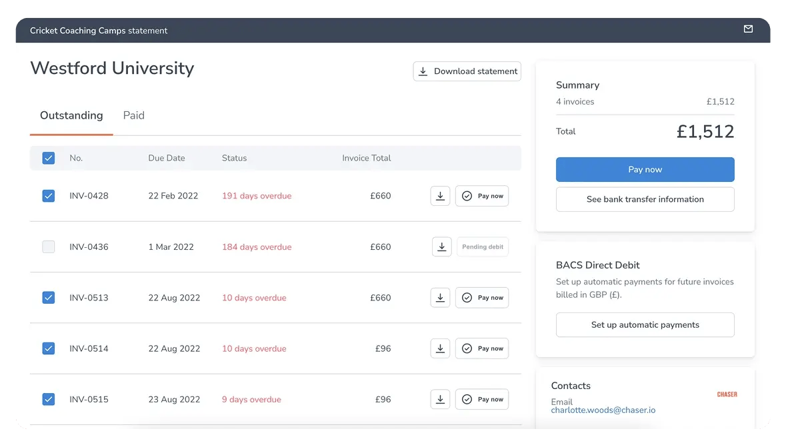The width and height of the screenshot is (786, 447).
Task: Pay invoice INV-0513 with its Pay now button
Action: coord(482,298)
